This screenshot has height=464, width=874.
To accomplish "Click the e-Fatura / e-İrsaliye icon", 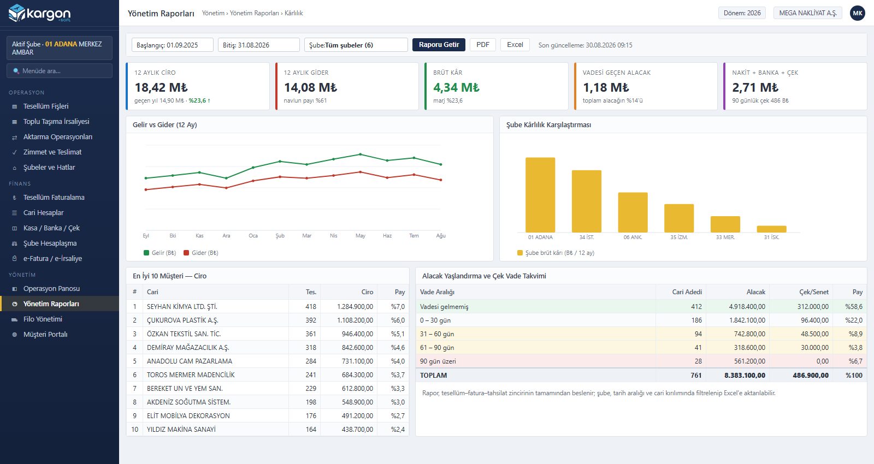I will 15,259.
